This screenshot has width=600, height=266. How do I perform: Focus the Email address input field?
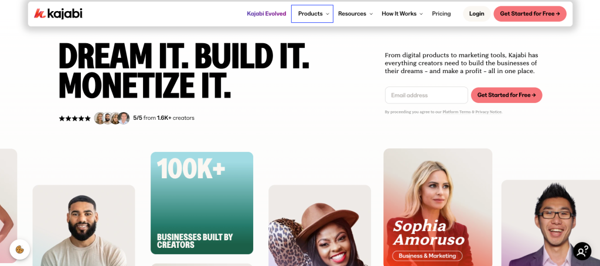click(427, 95)
